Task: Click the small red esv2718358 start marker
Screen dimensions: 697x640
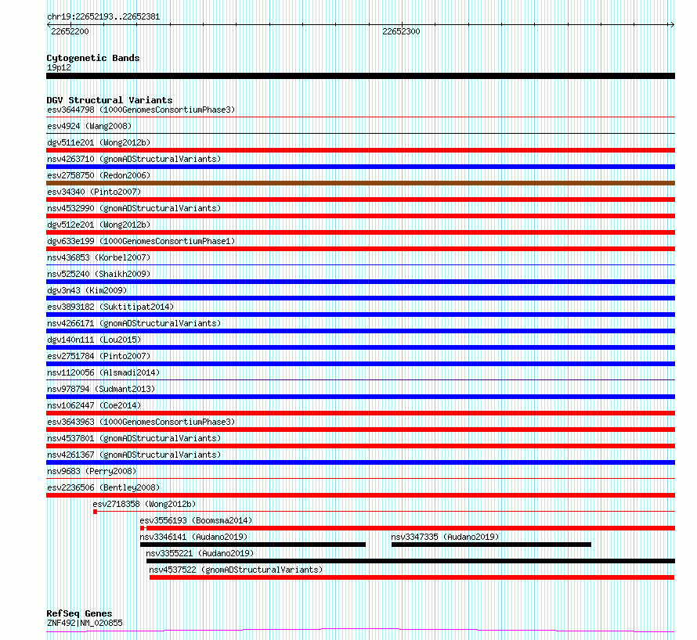Action: (95, 512)
